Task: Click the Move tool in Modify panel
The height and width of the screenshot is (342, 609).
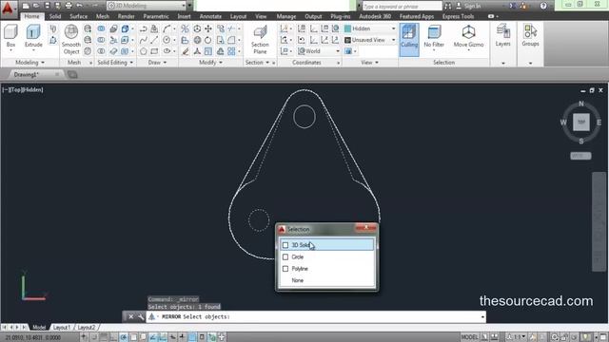Action: point(208,28)
